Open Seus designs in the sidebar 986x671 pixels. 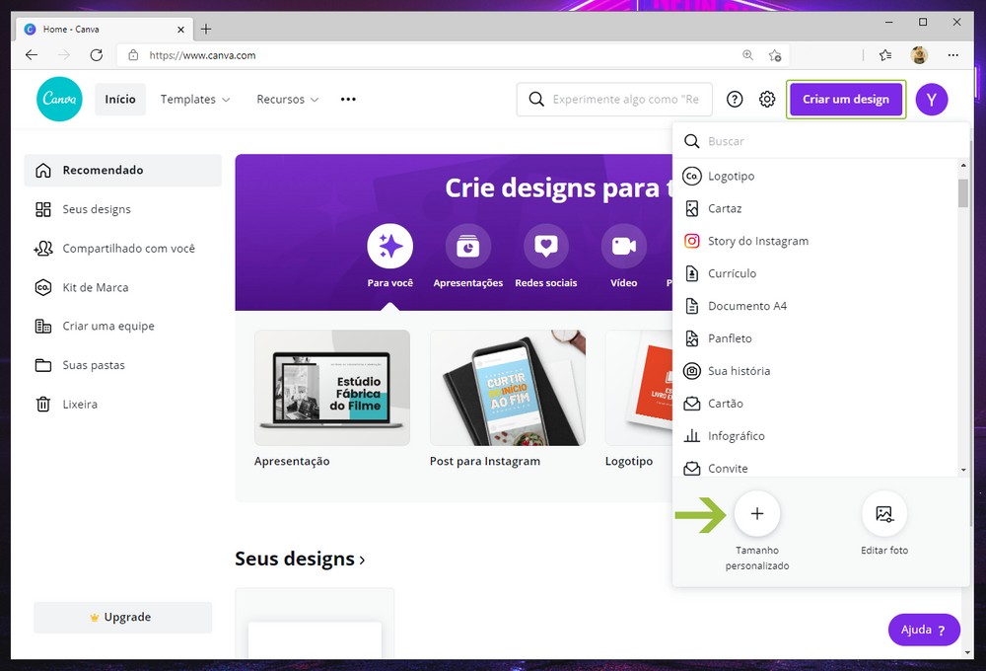click(x=122, y=209)
